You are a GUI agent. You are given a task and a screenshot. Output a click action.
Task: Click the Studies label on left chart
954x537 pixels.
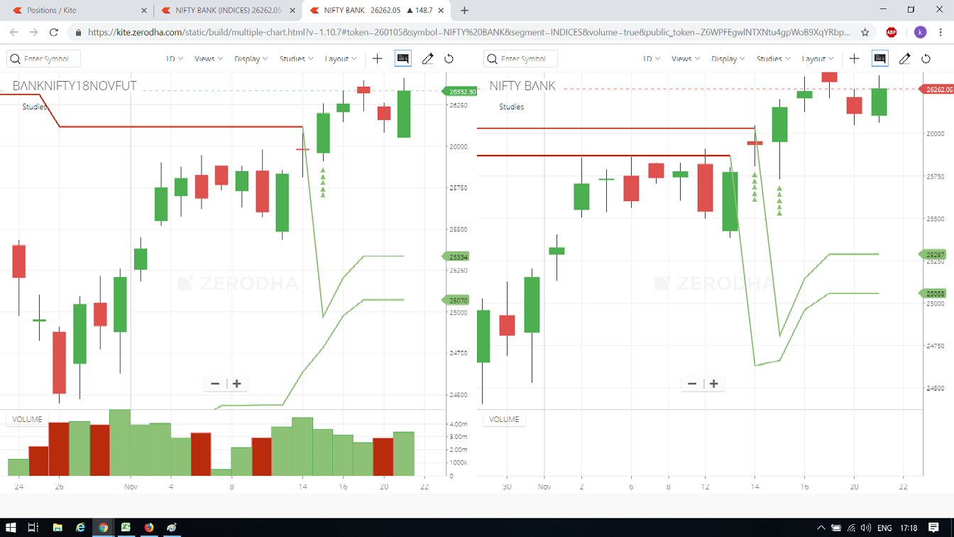click(x=34, y=107)
